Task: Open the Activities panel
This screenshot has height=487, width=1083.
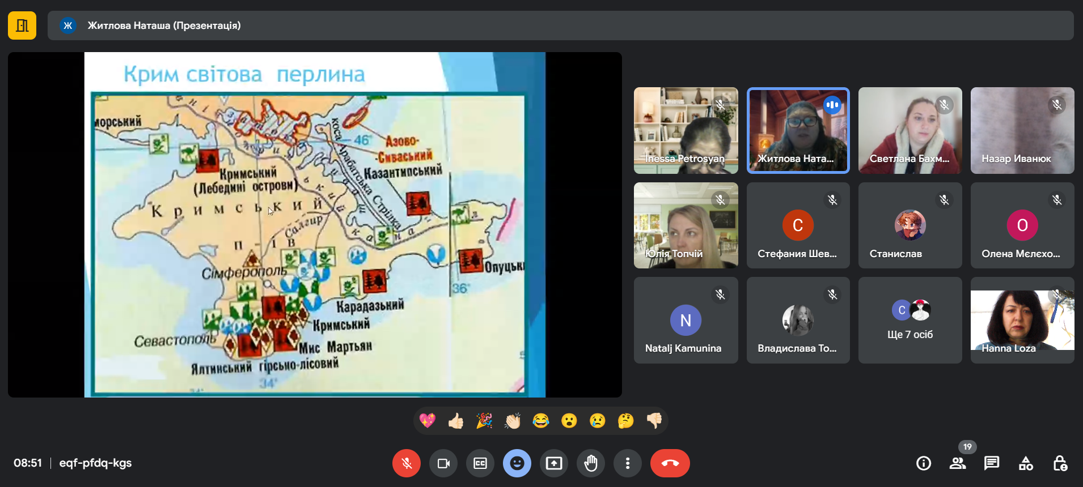Action: 1026,463
